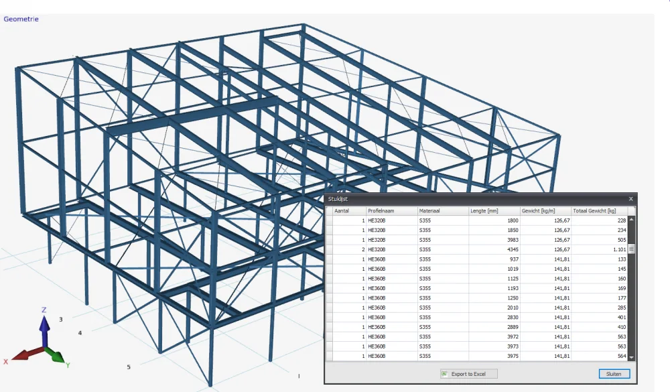
Task: Click the Gewicht [kg/m] column header
Action: point(545,211)
